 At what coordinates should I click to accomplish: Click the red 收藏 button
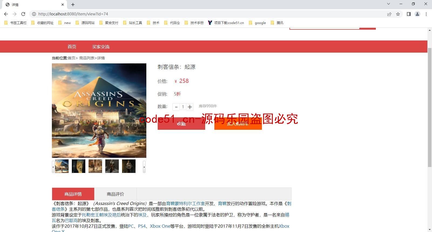(x=181, y=124)
